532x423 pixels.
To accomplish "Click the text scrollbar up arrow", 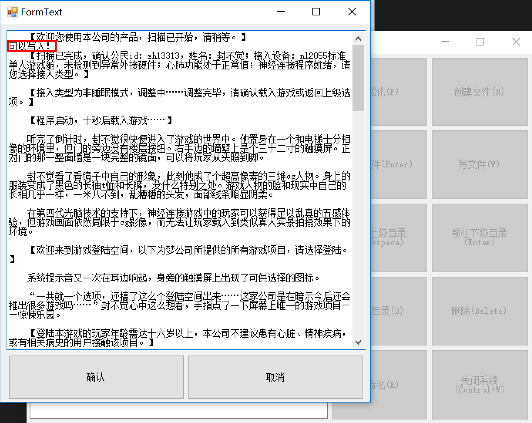I will (358, 38).
